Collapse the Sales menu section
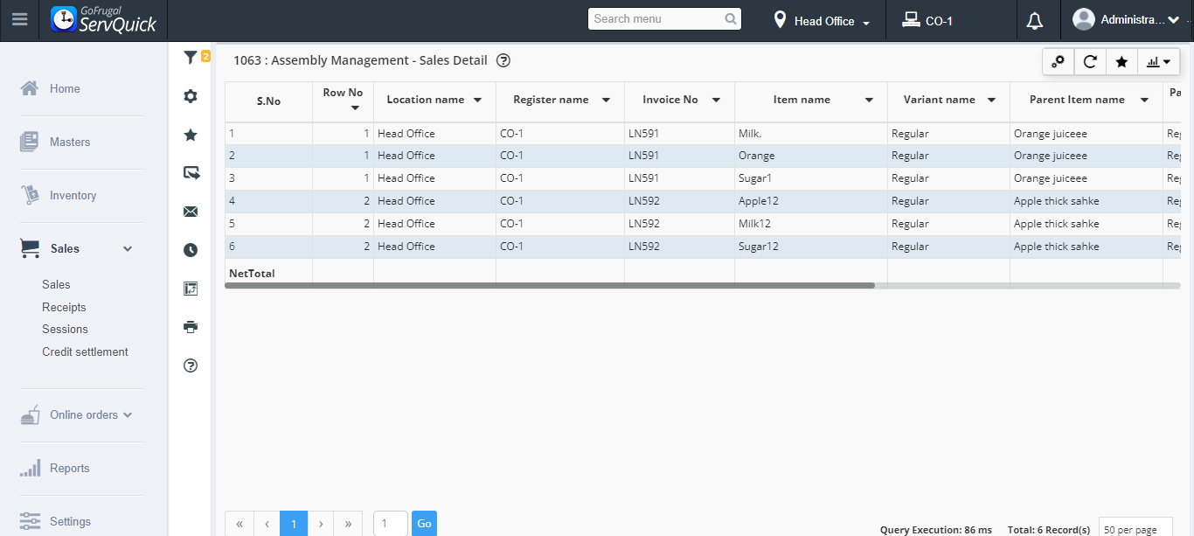1194x536 pixels. [128, 249]
